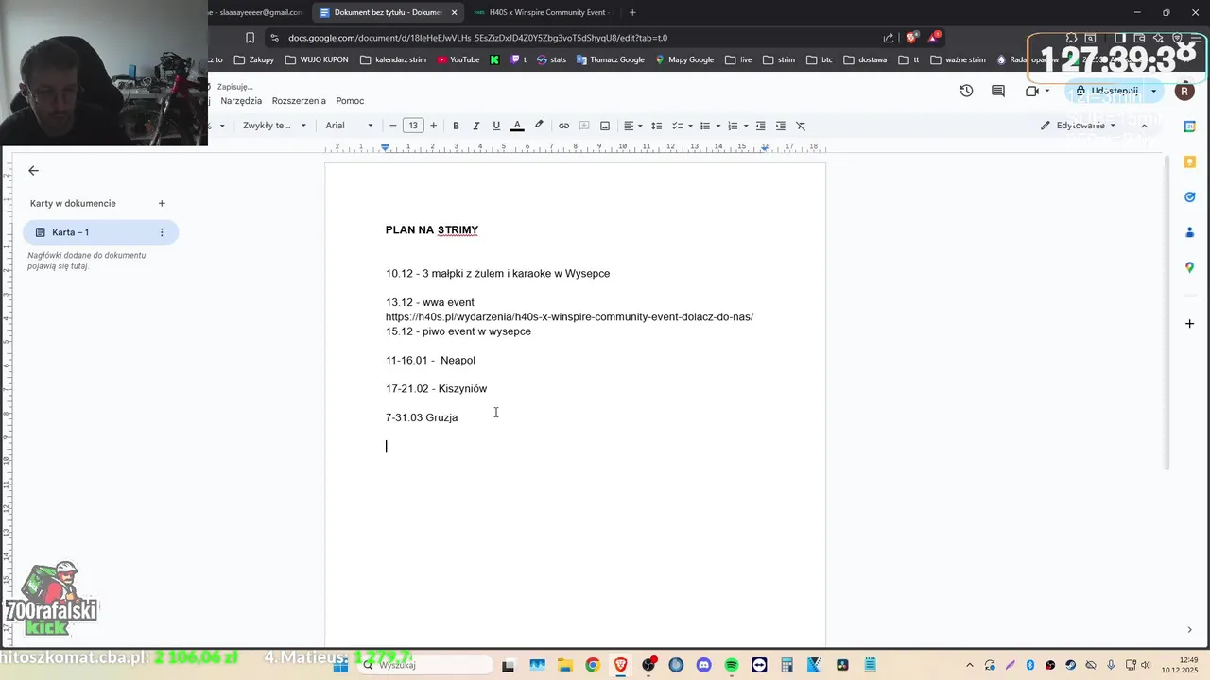Open line and paragraph spacing options
The width and height of the screenshot is (1210, 680).
(x=657, y=126)
